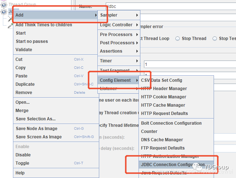This screenshot has width=236, height=178.
Task: Click the Jdbc thread group gear icon
Action: point(4,12)
